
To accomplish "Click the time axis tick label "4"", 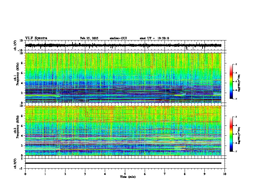I will (105, 174).
